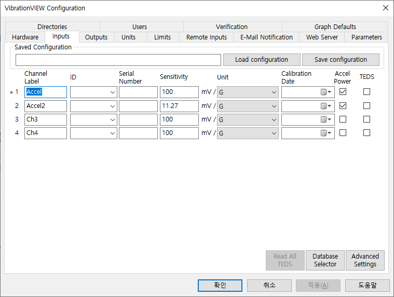Open Advanced Settings

365,260
